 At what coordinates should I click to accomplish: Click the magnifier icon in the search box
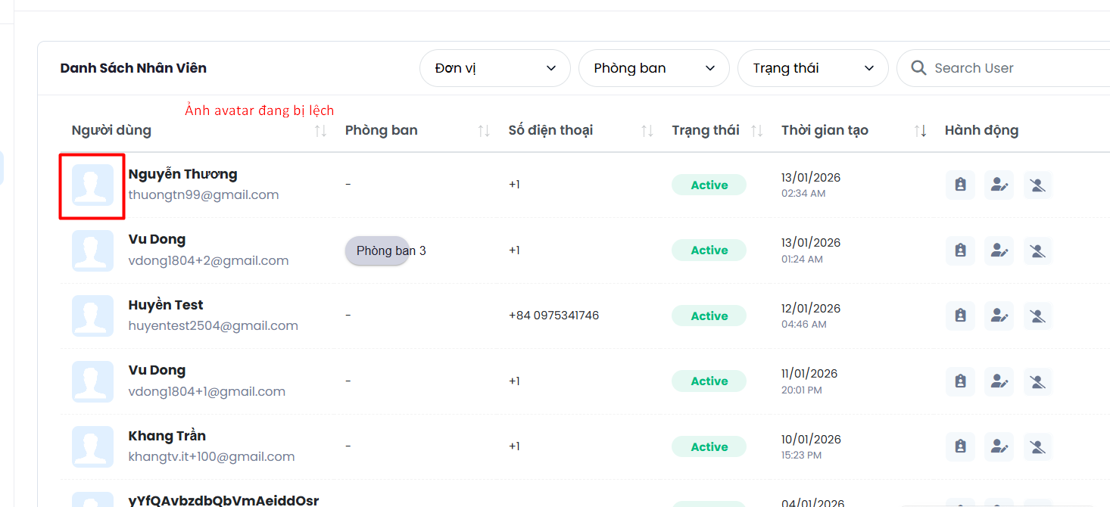(918, 68)
